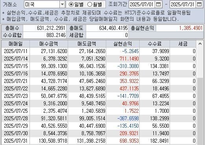Select the 2025/07/30 date cell
Screen dimensions: 205x145
point(16,133)
